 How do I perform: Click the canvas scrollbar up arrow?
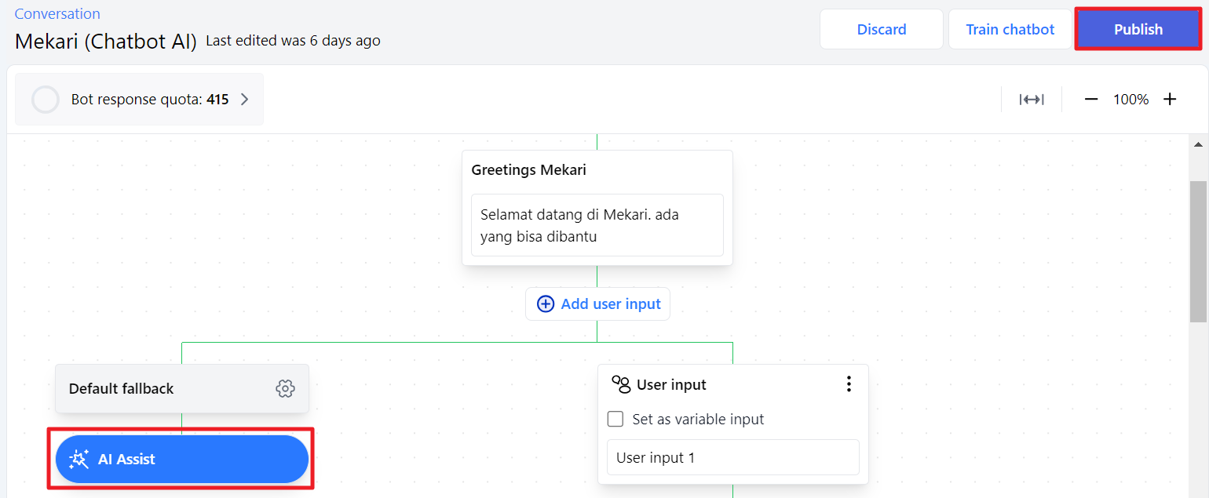click(x=1198, y=144)
